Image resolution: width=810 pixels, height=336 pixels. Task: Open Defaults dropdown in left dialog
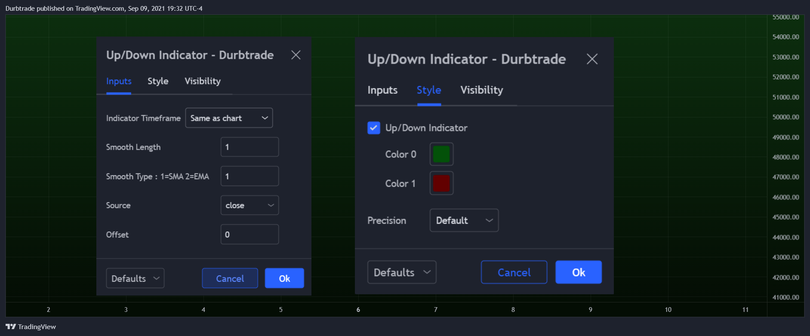click(x=135, y=278)
